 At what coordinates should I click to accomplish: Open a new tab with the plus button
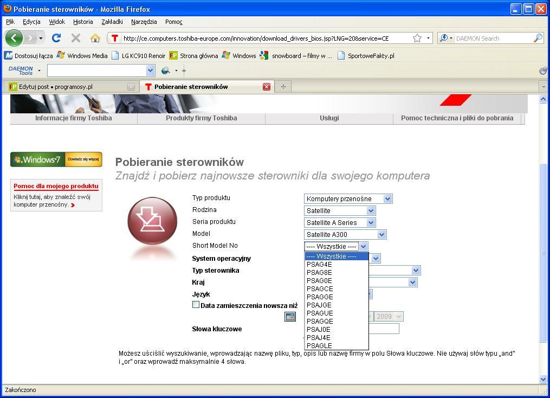[x=283, y=87]
